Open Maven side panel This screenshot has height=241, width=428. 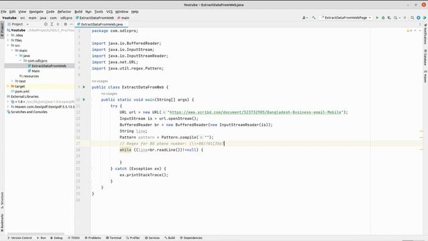point(425,76)
